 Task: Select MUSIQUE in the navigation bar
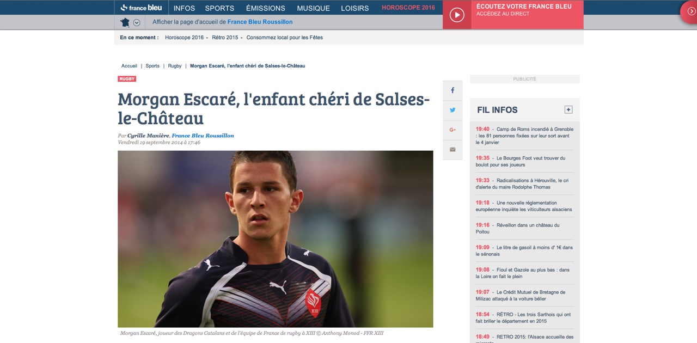click(313, 8)
